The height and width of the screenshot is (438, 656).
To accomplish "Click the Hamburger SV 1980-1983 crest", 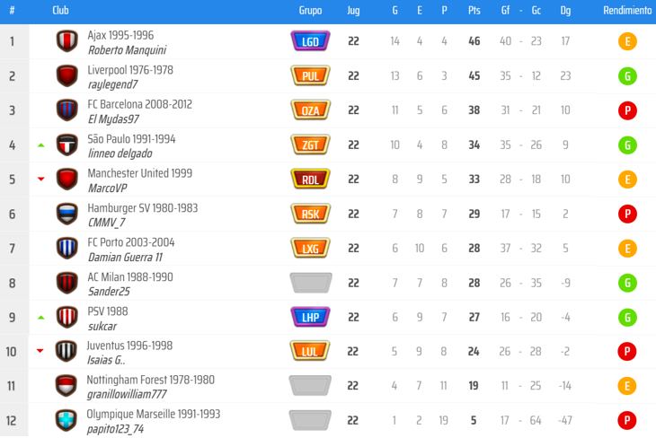I will (x=67, y=214).
